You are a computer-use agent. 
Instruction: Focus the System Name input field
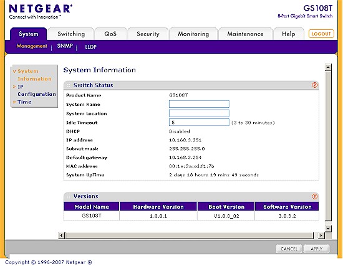point(199,104)
